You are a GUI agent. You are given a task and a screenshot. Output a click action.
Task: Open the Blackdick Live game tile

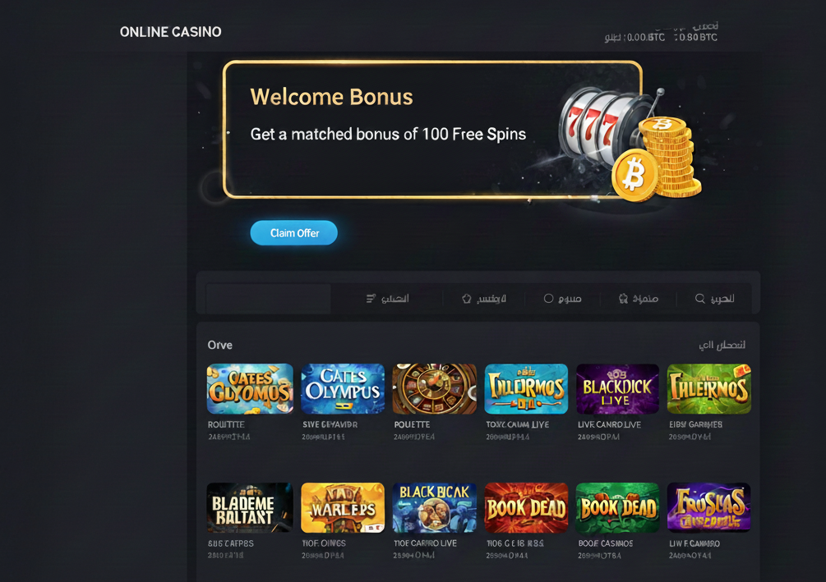[617, 389]
